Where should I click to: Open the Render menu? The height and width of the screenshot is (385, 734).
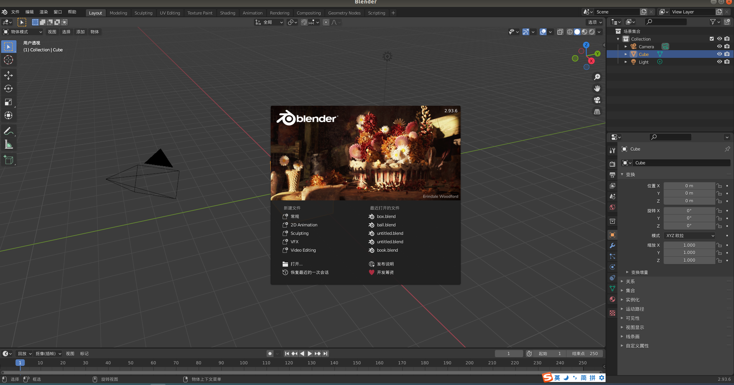click(x=44, y=12)
